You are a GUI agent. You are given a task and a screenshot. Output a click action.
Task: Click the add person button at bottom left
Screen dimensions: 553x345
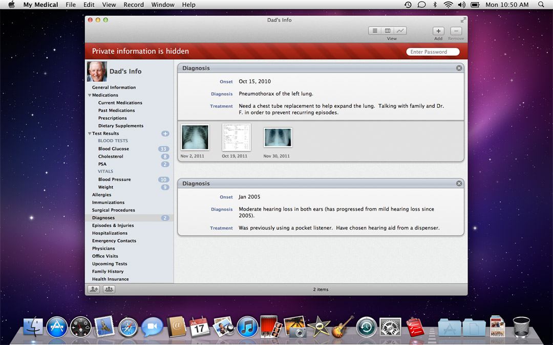click(x=93, y=289)
